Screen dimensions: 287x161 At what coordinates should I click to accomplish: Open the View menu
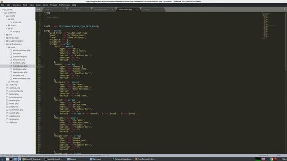click(x=32, y=5)
